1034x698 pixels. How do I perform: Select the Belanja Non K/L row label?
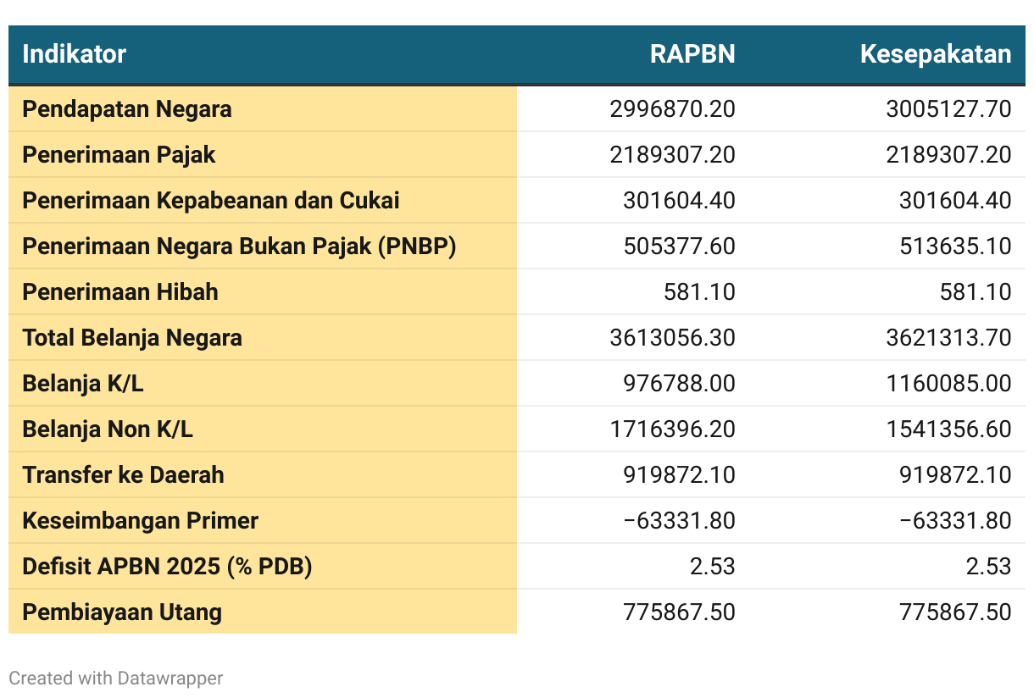(x=108, y=429)
